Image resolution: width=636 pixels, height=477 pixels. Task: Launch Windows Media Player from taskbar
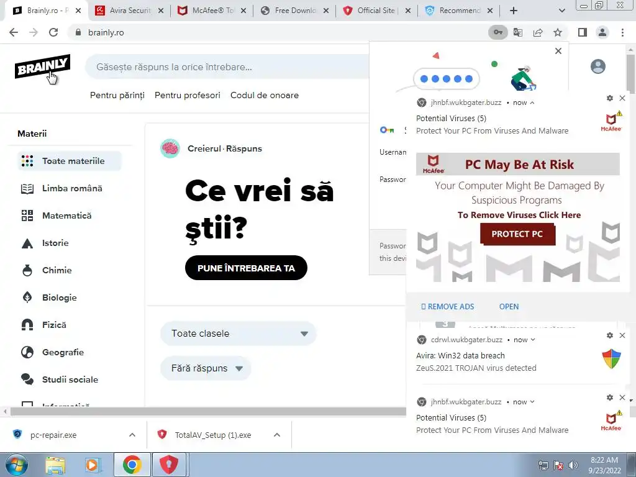pyautogui.click(x=92, y=465)
